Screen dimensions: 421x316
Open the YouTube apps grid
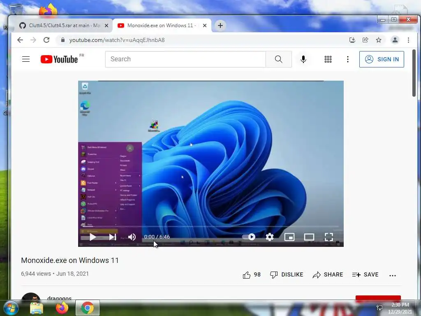pyautogui.click(x=328, y=59)
